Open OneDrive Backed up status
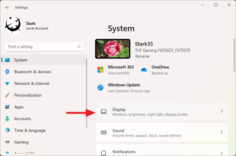The image size is (236, 156). pyautogui.click(x=155, y=70)
